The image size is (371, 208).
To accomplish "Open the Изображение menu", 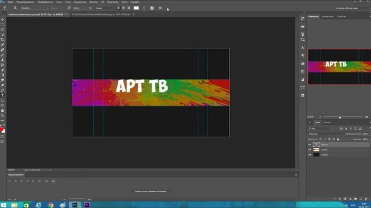I will tap(45, 2).
